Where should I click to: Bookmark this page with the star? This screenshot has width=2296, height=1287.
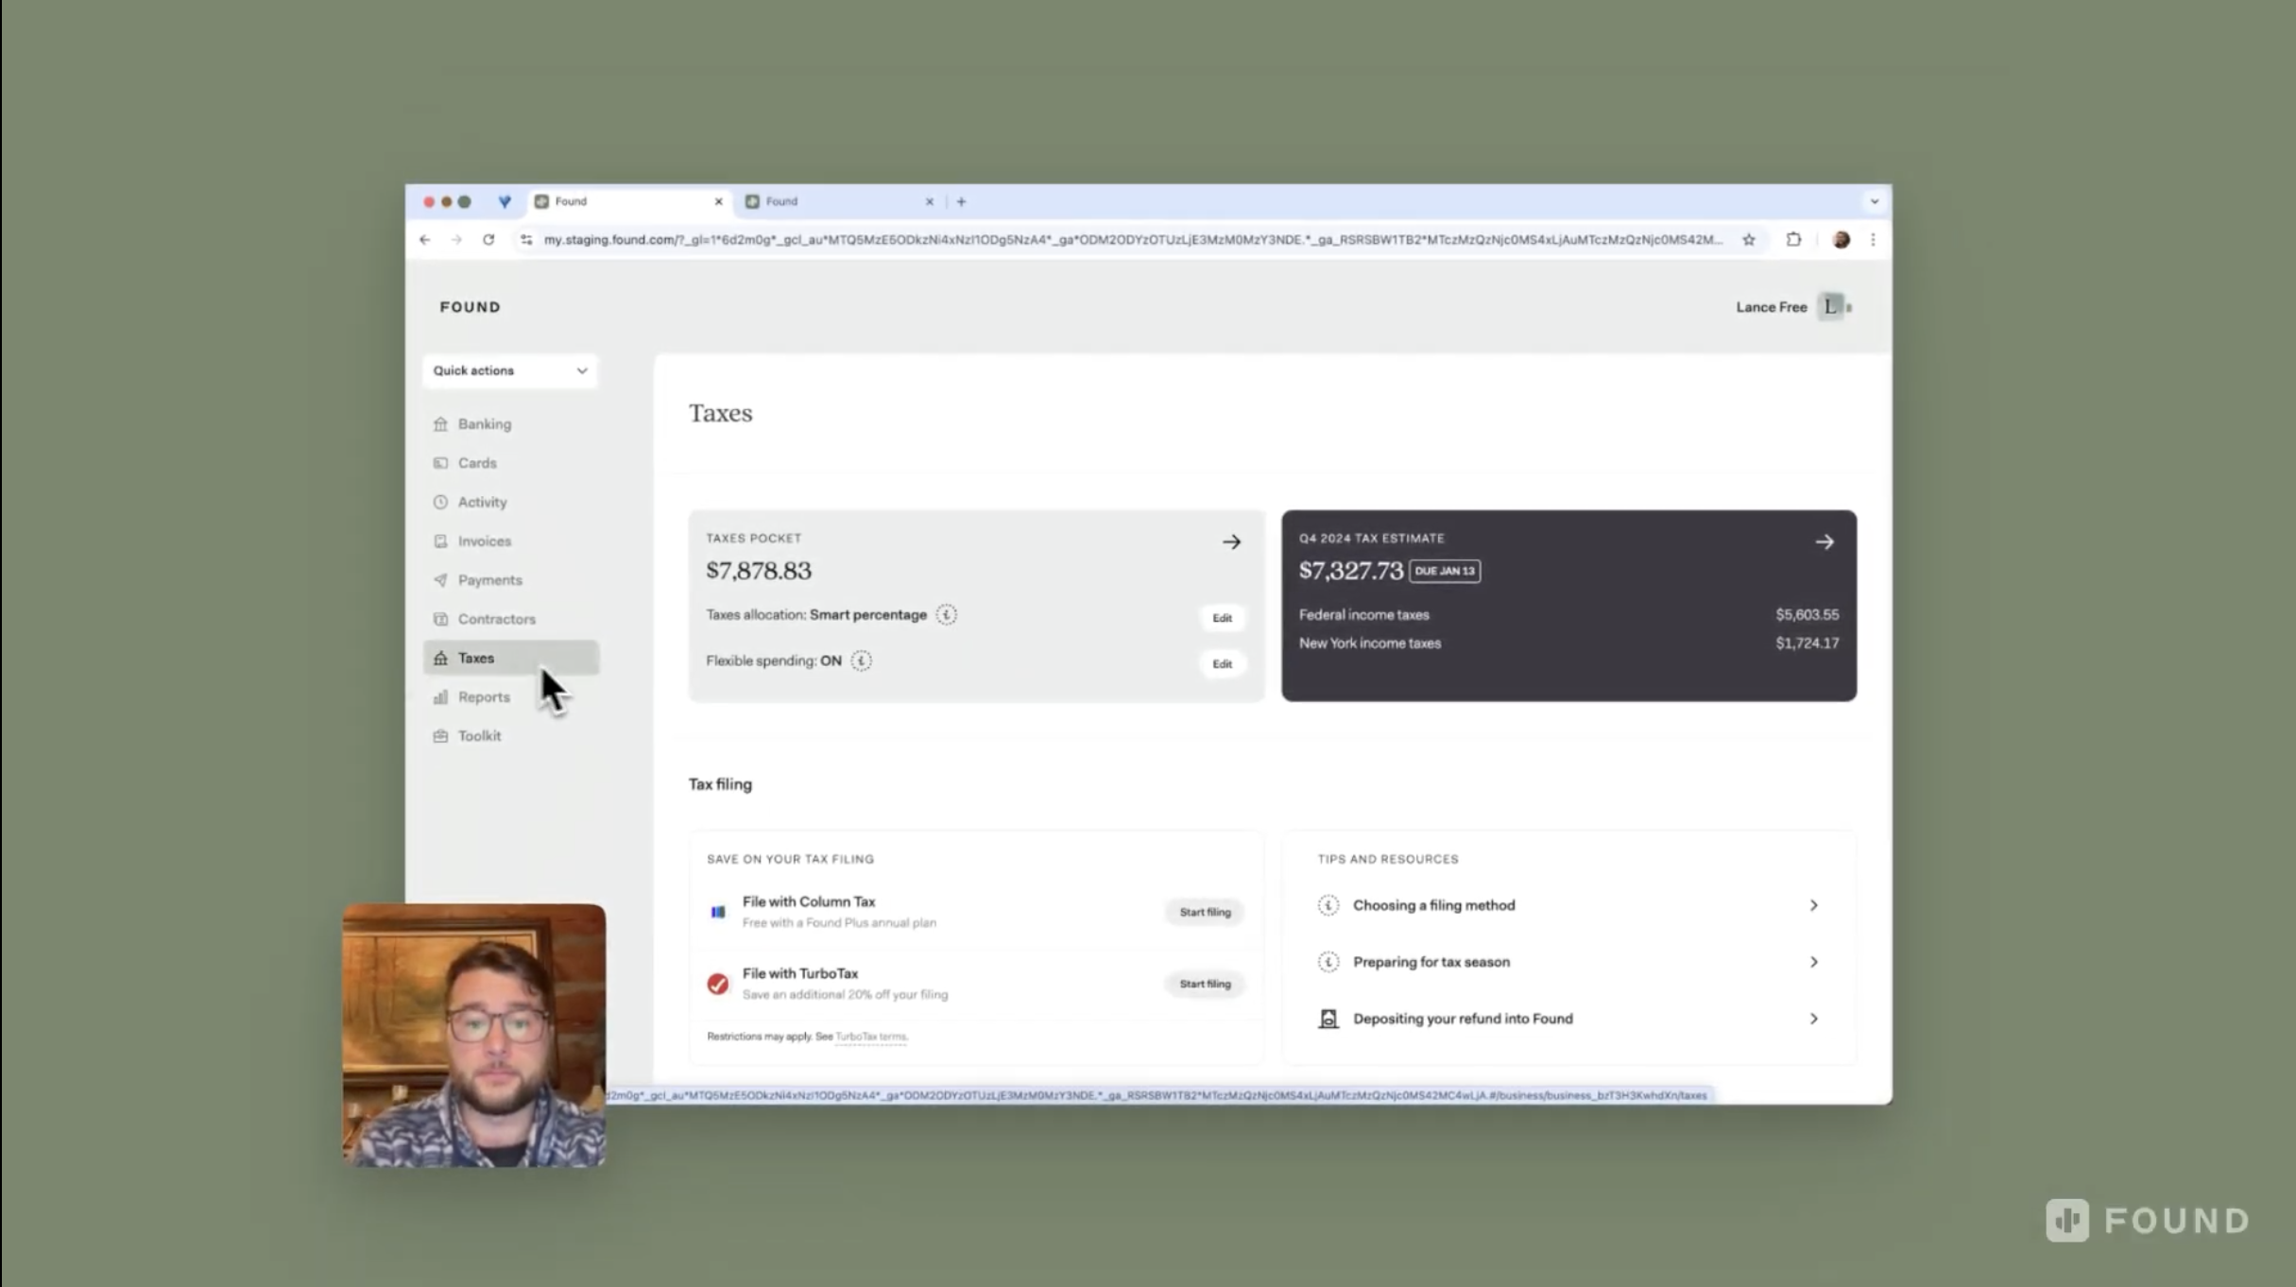coord(1749,240)
